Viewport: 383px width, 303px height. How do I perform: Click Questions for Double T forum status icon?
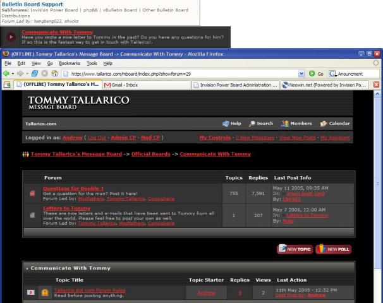click(32, 193)
